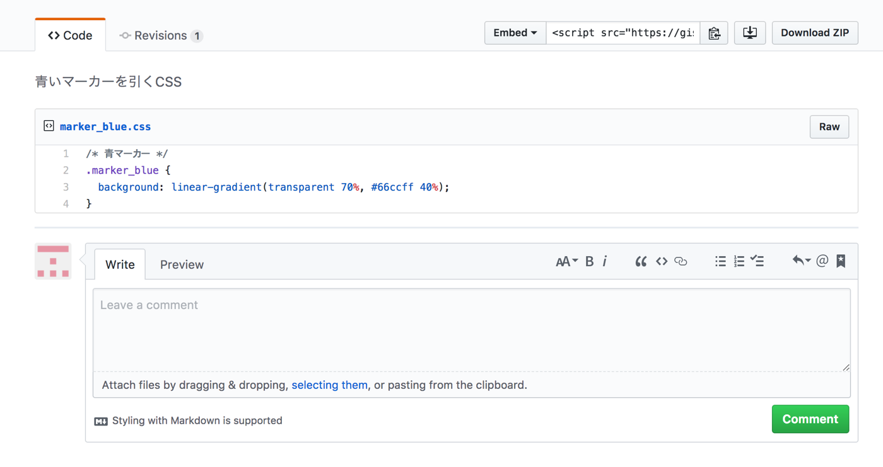Insert a bulleted list
Viewport: 883px width, 467px height.
click(x=720, y=261)
